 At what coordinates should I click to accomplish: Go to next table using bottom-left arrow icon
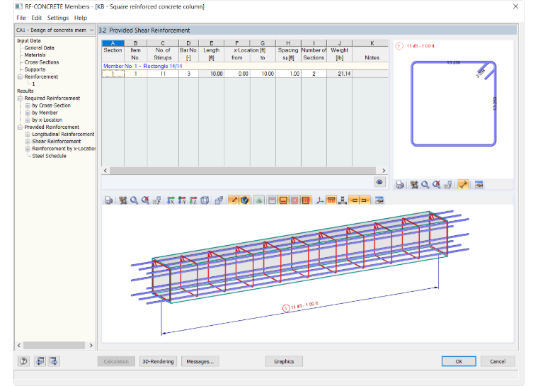pos(54,361)
